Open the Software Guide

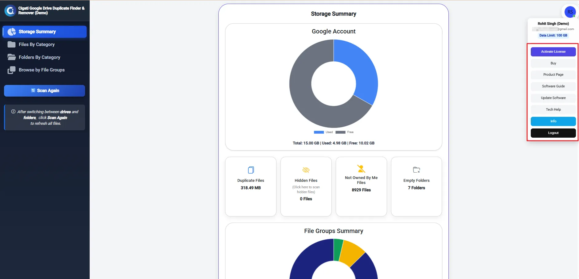click(x=553, y=86)
